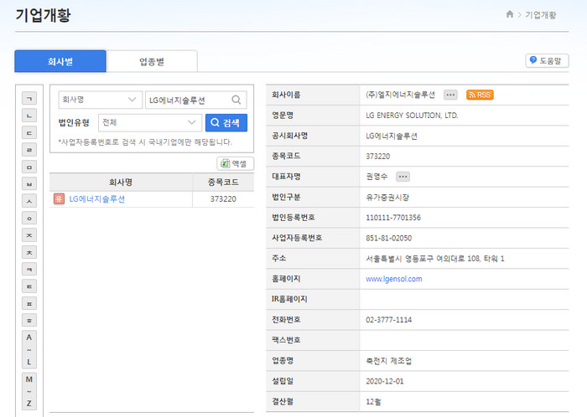Open the 회사명 search type dropdown
This screenshot has height=417, width=587.
point(101,100)
